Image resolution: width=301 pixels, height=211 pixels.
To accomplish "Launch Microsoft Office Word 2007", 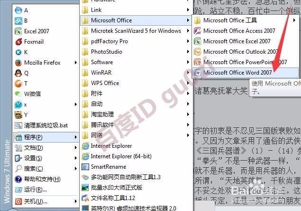I will (246, 73).
